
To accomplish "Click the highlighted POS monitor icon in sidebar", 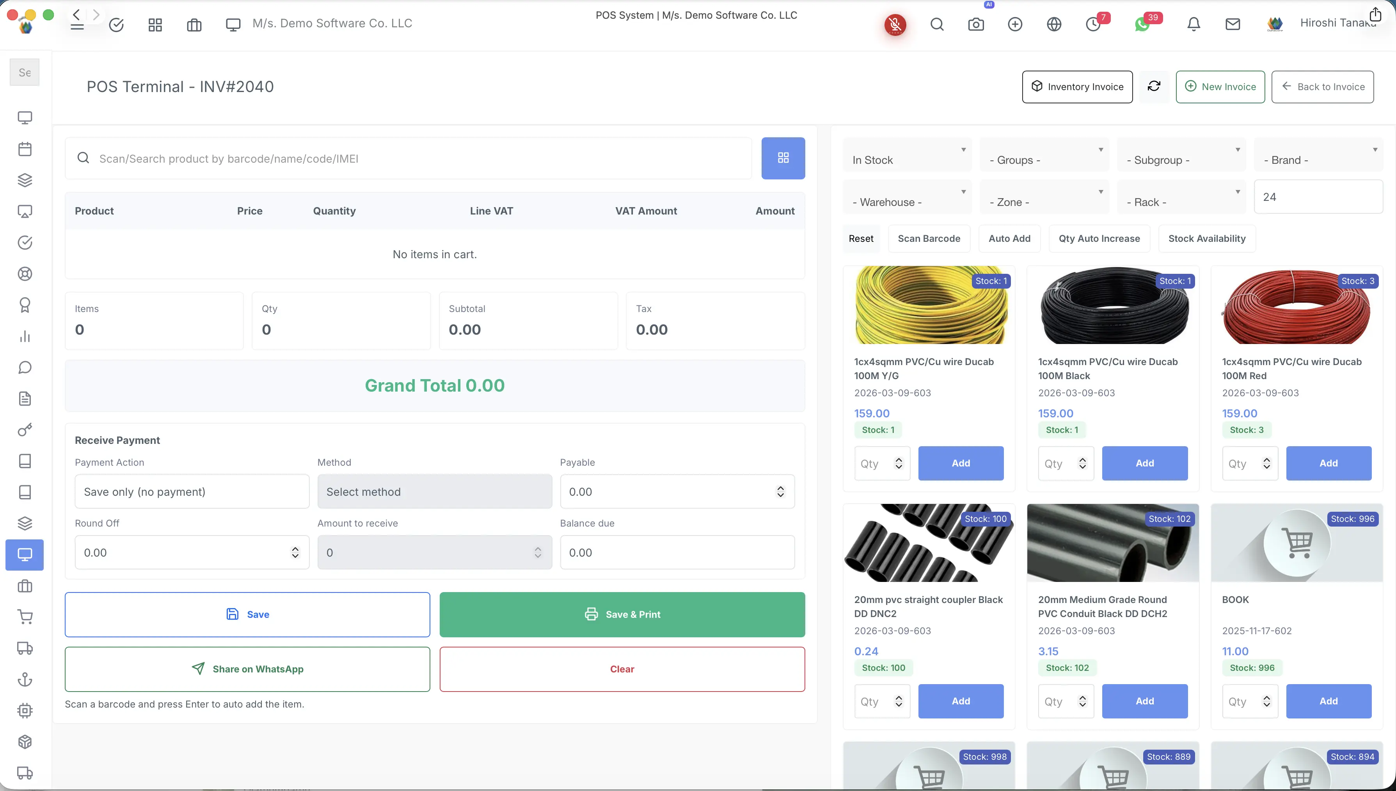I will coord(25,555).
